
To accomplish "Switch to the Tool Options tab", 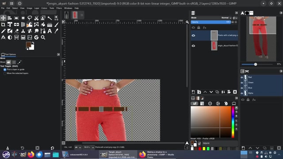I will 8,54.
